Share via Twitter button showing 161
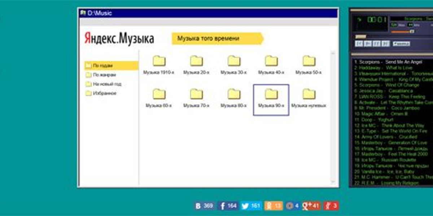Viewport: 433px width, 216px height. tap(252, 206)
